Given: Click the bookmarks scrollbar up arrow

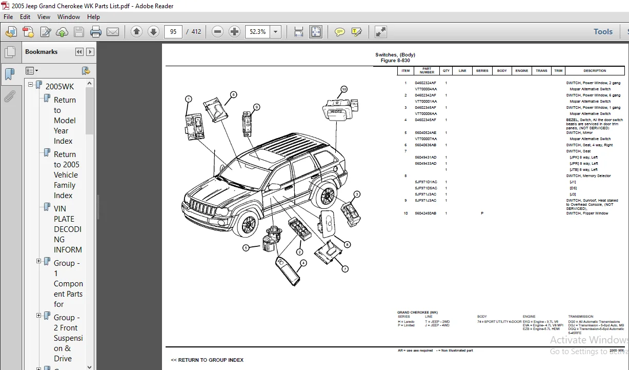Looking at the screenshot, I should [90, 83].
